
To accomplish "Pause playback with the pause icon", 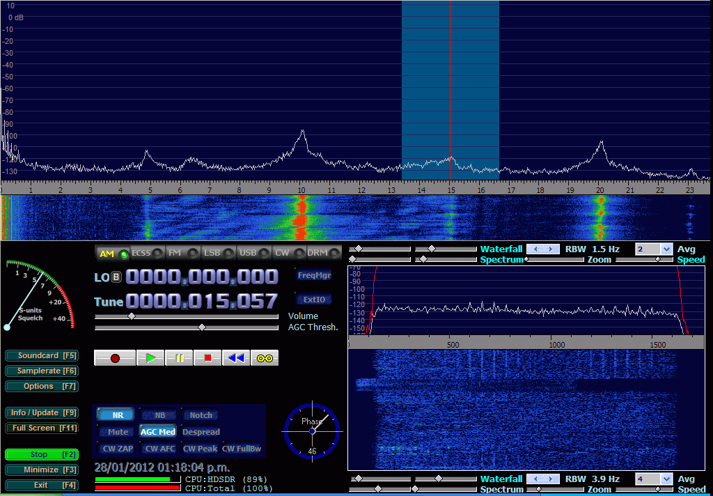I will point(180,357).
